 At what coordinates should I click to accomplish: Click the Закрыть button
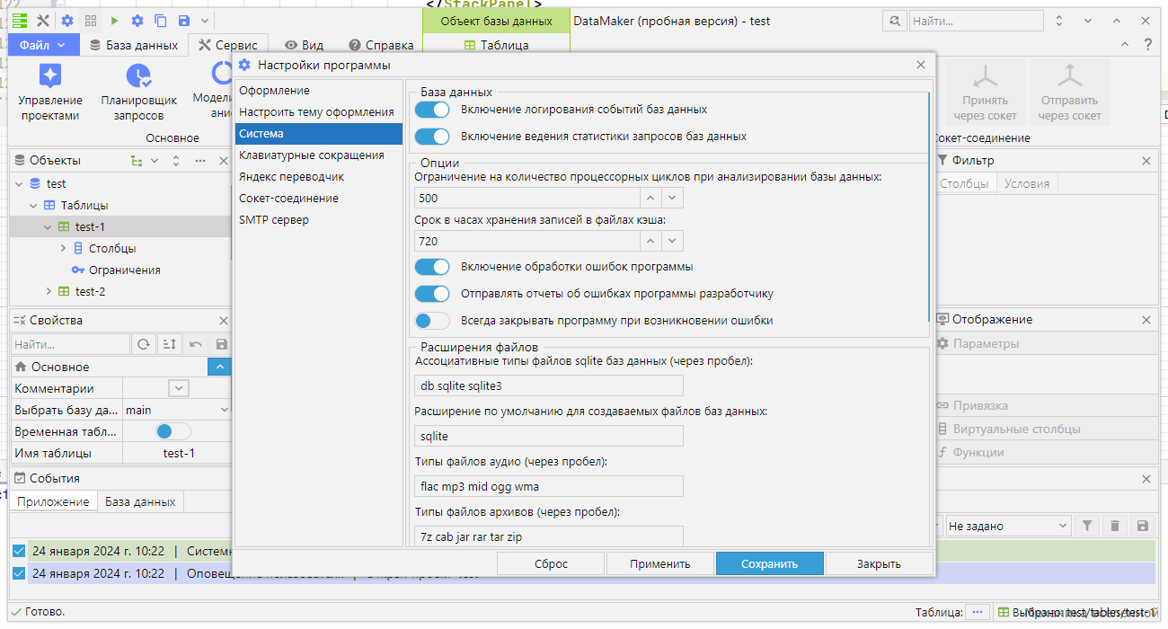coord(879,563)
